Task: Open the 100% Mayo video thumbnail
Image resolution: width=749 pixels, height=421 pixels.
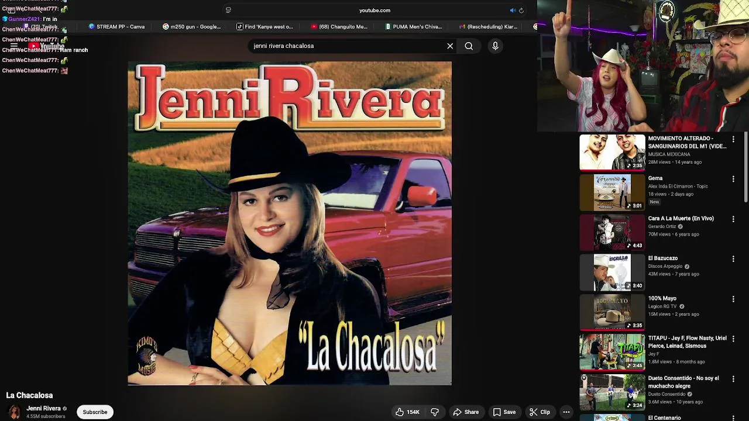Action: pos(612,312)
